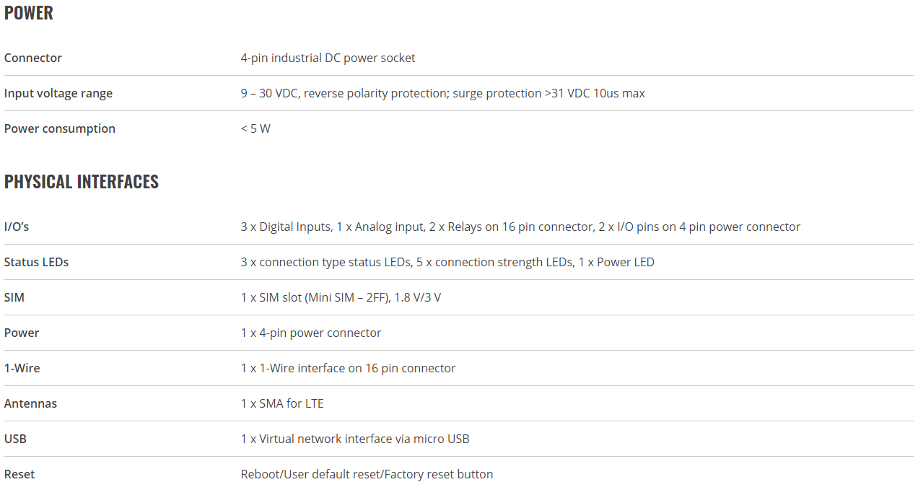Click the PHYSICAL INTERFACES heading
Screen dimensions: 918x495
pos(82,181)
